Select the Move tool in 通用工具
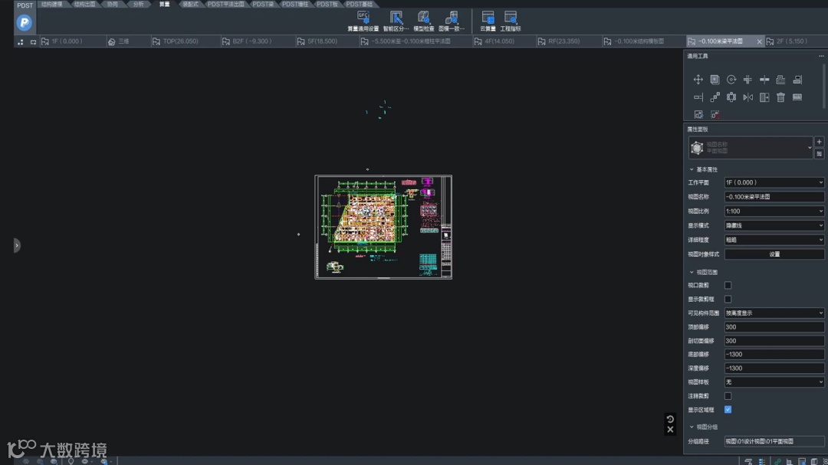This screenshot has width=828, height=465. (698, 80)
